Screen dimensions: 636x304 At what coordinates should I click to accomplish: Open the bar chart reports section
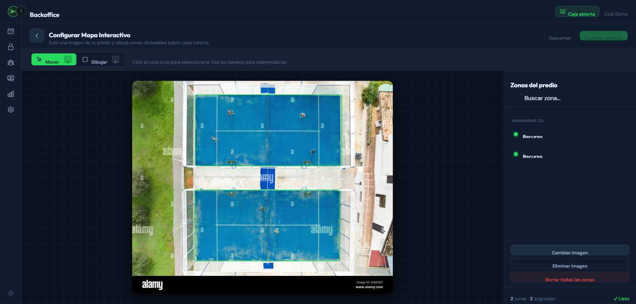(x=11, y=94)
